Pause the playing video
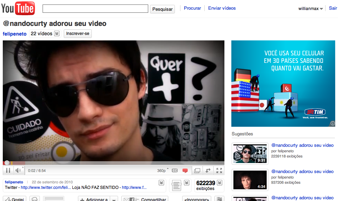338x201 pixels. [8, 170]
